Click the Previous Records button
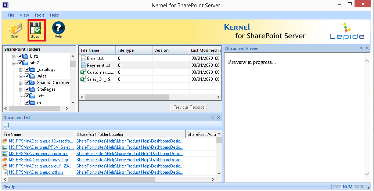 tap(189, 107)
